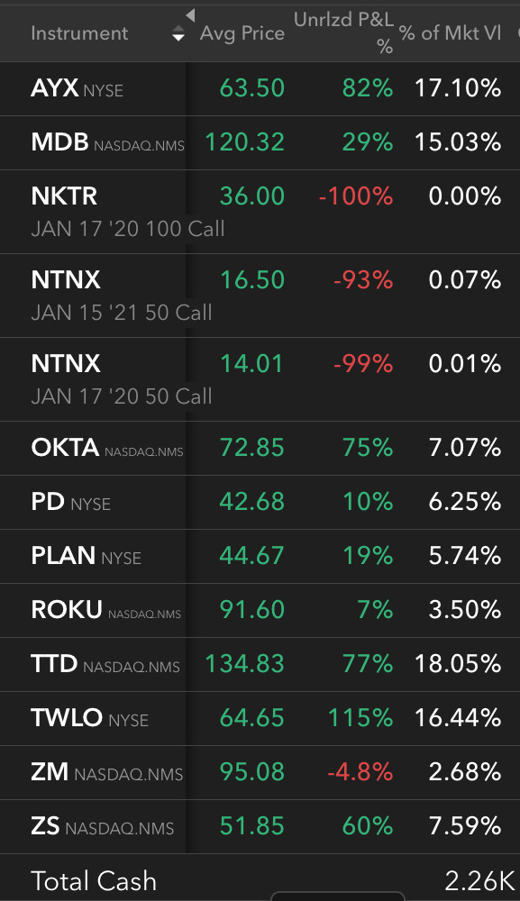Select NTNX JAN 17 '20 50 Call
Image resolution: width=520 pixels, height=901 pixels.
[x=260, y=379]
